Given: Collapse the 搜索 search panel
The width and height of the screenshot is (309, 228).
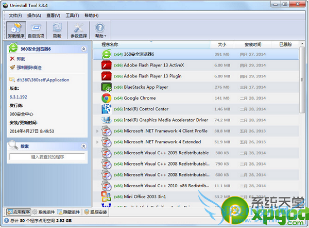Looking at the screenshot, I should point(83,146).
